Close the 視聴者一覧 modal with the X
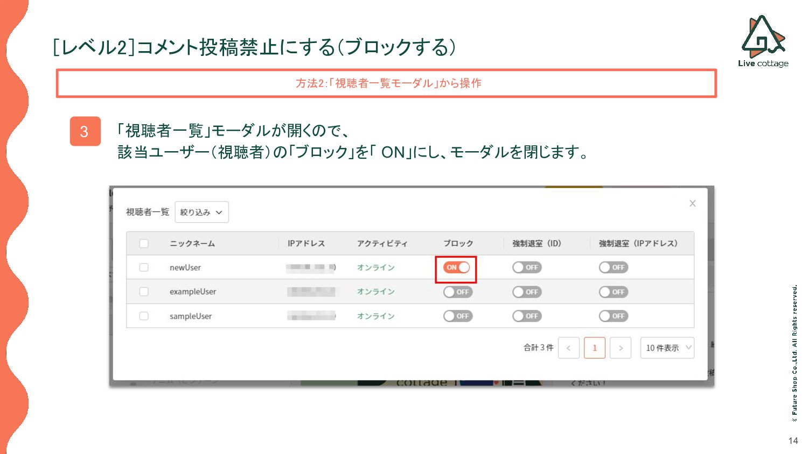 coord(693,203)
